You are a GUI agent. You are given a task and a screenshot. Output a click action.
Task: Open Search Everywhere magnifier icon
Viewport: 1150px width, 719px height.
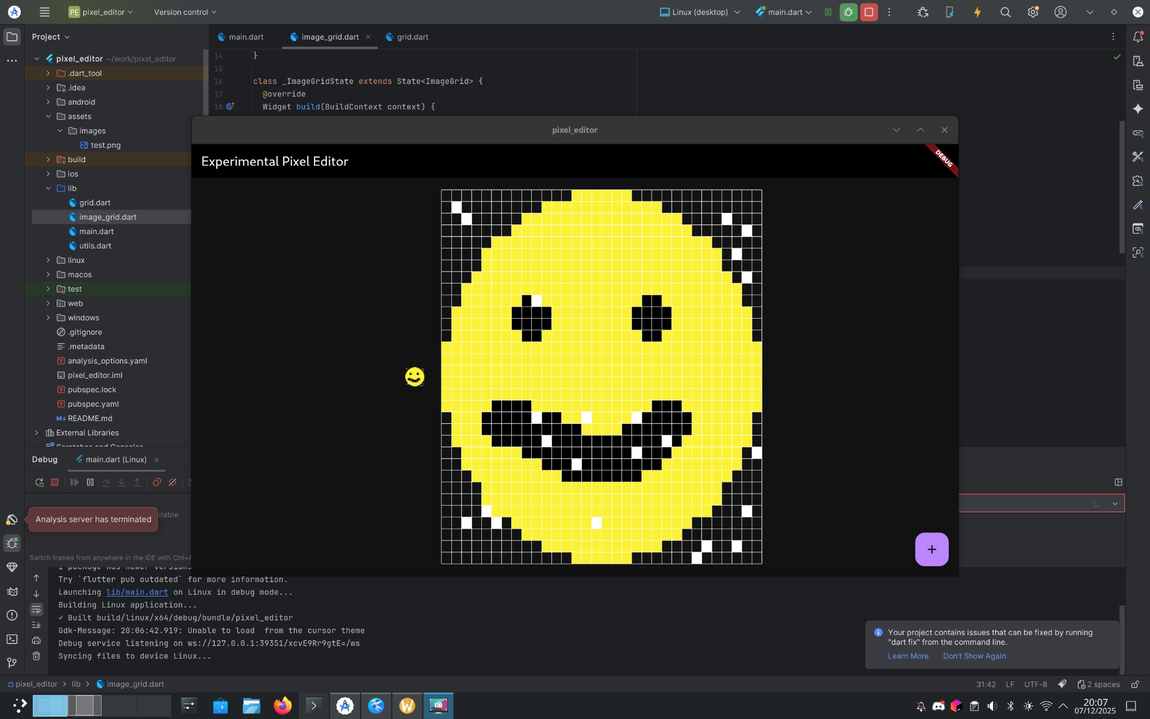(1005, 12)
